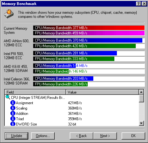Click the Intel PIII 500, 128MB ECC label

(x=14, y=56)
